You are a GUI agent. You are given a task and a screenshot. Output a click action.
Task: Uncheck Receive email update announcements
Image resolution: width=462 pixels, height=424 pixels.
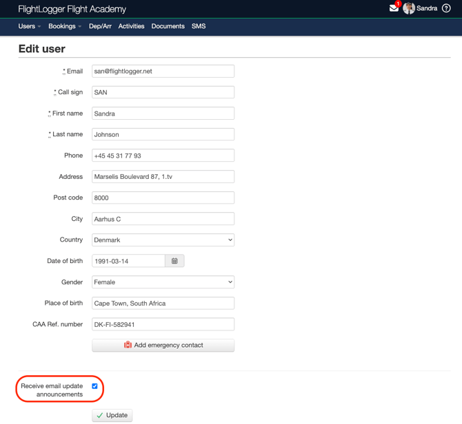[x=94, y=386]
